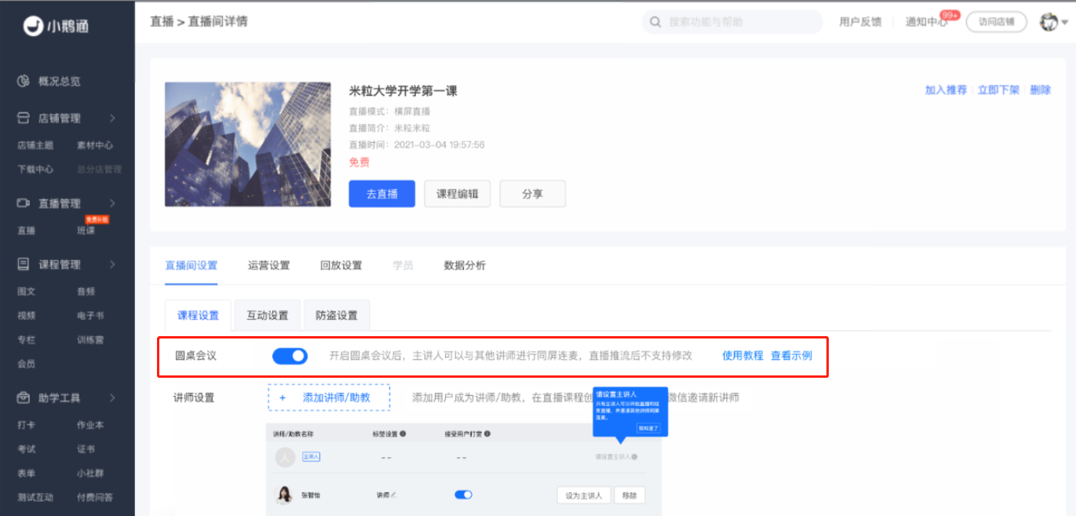
Task: Open 音频 in the sidebar
Action: coord(86,291)
